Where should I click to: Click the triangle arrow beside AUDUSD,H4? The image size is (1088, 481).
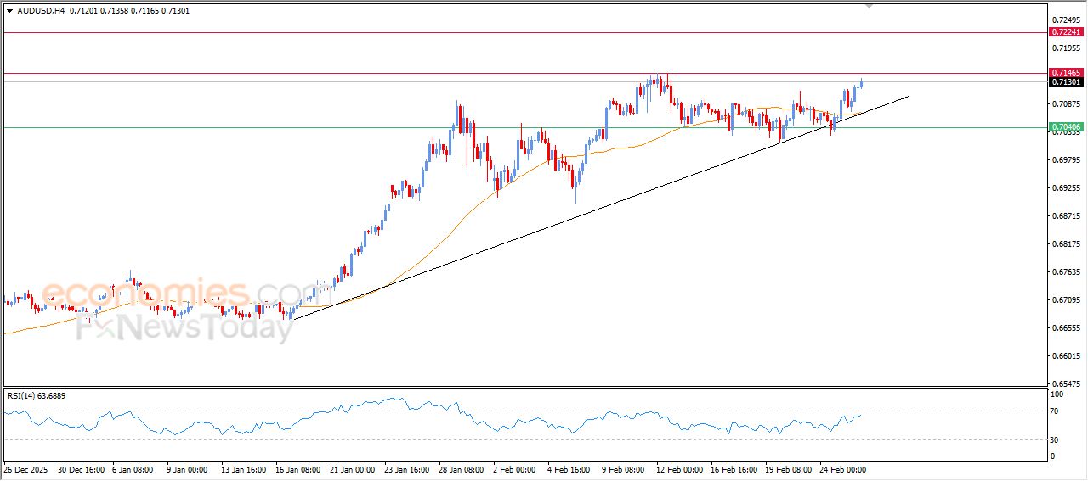pos(10,11)
